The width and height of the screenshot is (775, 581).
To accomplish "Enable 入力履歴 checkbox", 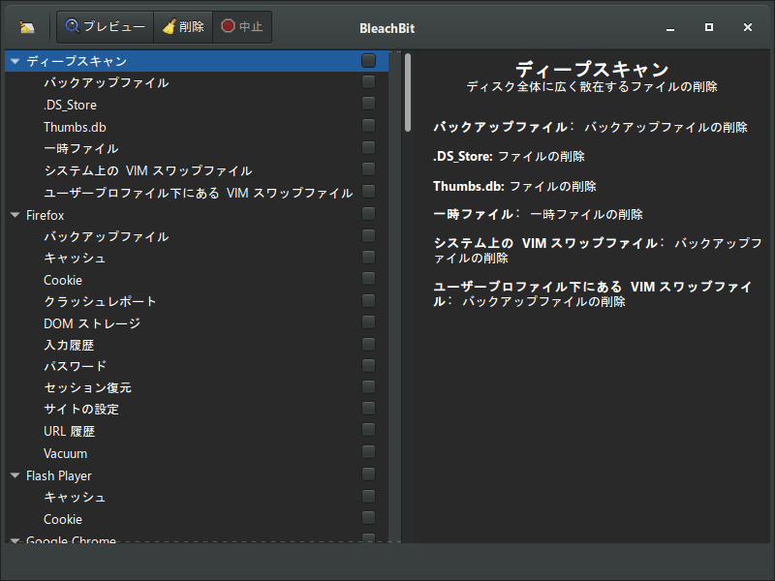I will [368, 345].
